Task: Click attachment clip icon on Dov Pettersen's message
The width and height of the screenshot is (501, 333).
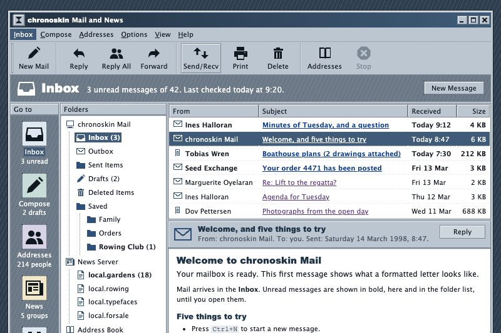Action: pyautogui.click(x=178, y=211)
